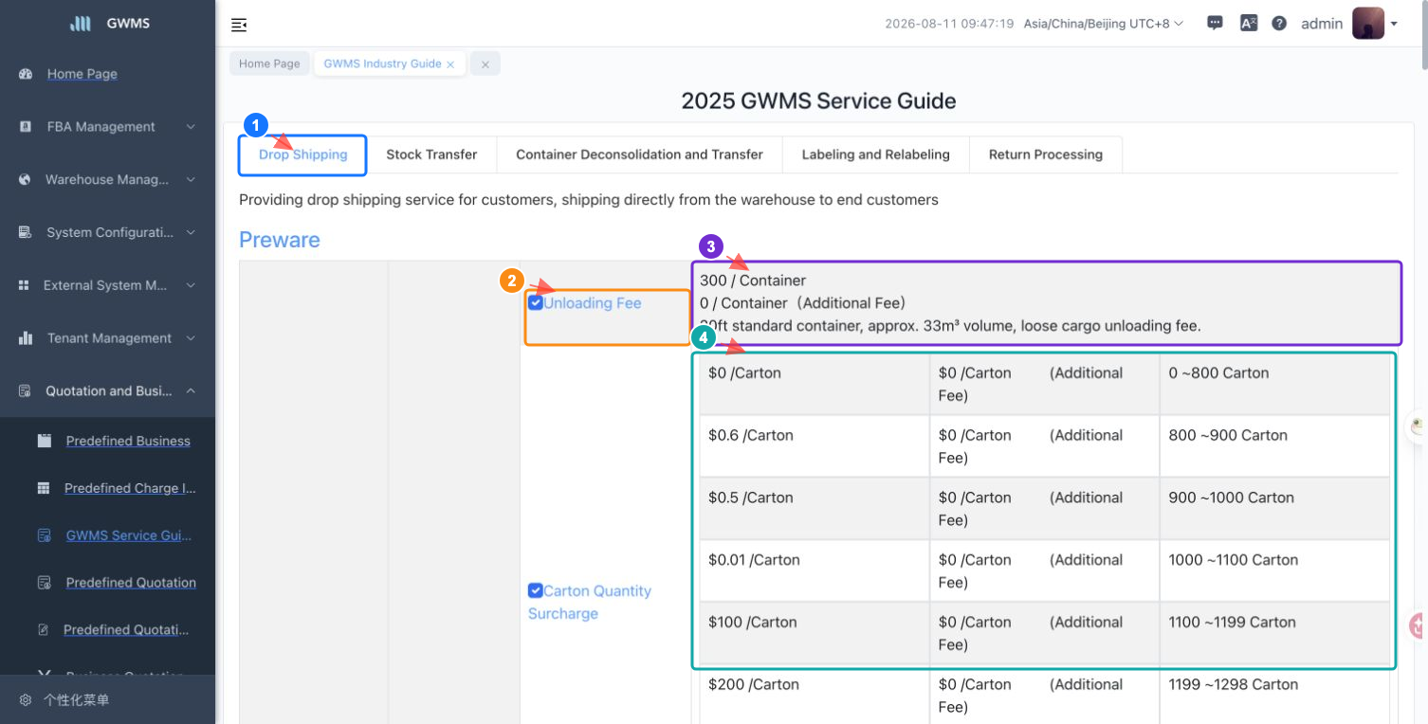
Task: Open the Return Processing tab
Action: click(x=1045, y=154)
